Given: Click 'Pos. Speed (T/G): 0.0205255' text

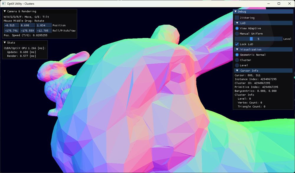Looking at the screenshot, I should [x=26, y=35].
